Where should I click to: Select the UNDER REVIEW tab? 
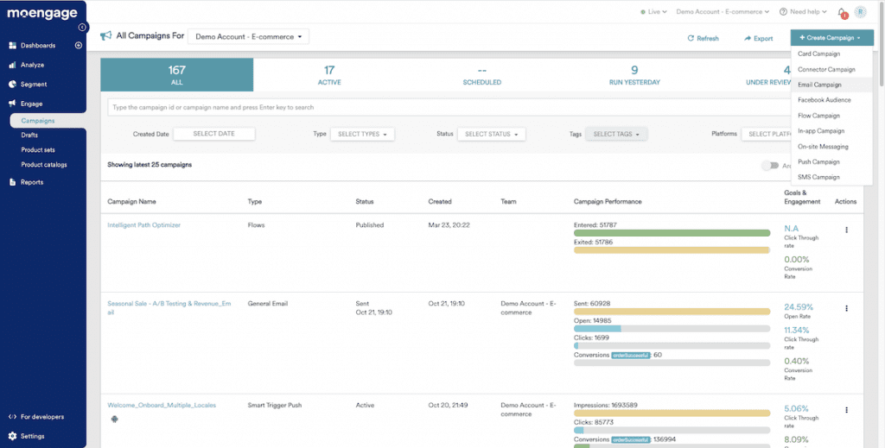751,75
